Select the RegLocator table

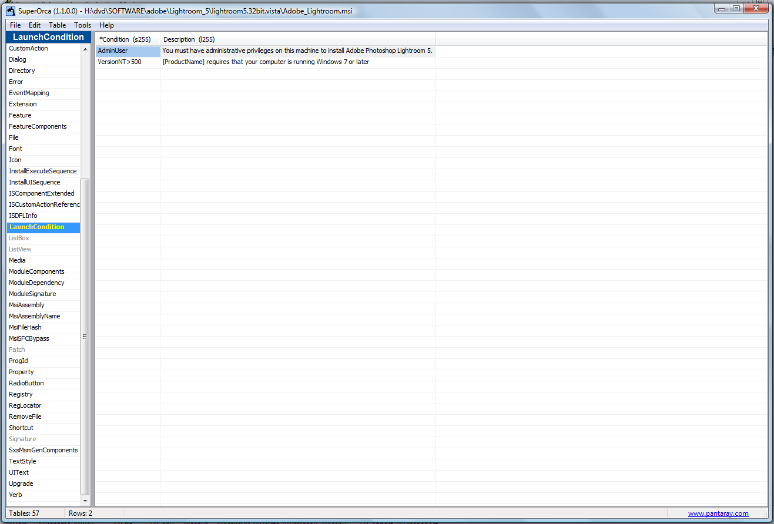tap(43, 405)
